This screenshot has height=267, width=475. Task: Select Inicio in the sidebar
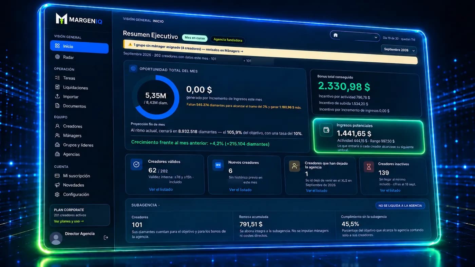click(79, 47)
